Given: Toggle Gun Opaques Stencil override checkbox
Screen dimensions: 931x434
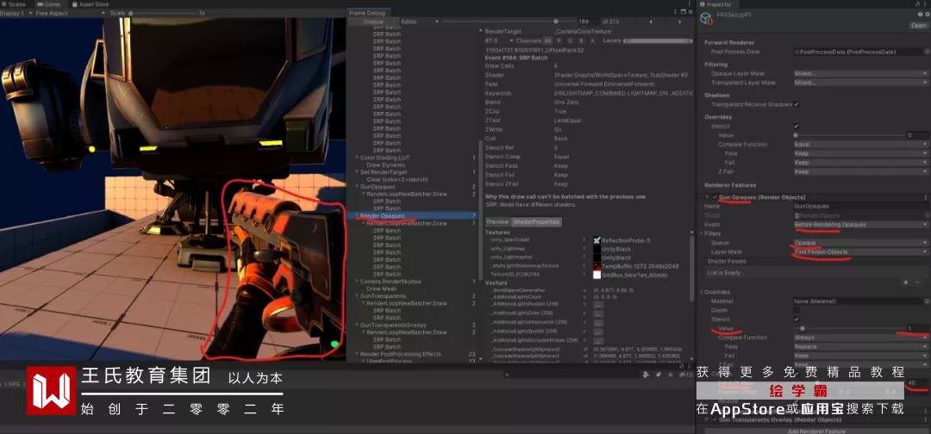Looking at the screenshot, I should coord(797,319).
